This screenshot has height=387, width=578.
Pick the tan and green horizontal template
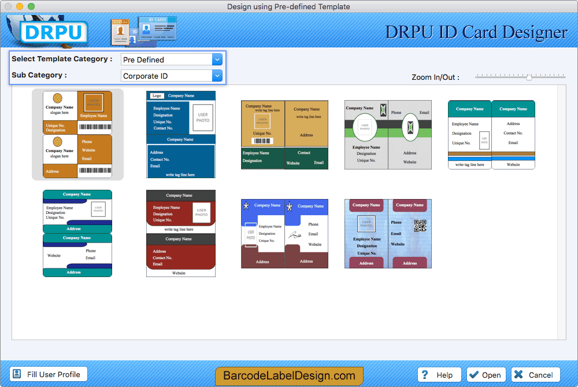(284, 135)
